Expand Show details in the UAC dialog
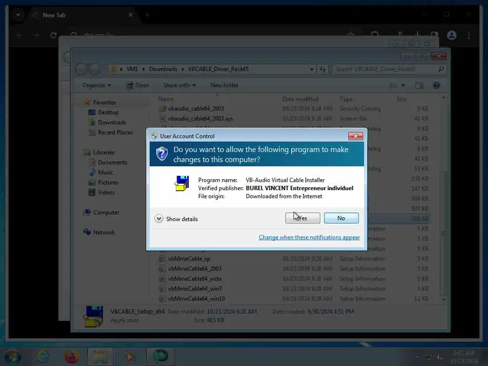This screenshot has width=488, height=366. (x=176, y=219)
